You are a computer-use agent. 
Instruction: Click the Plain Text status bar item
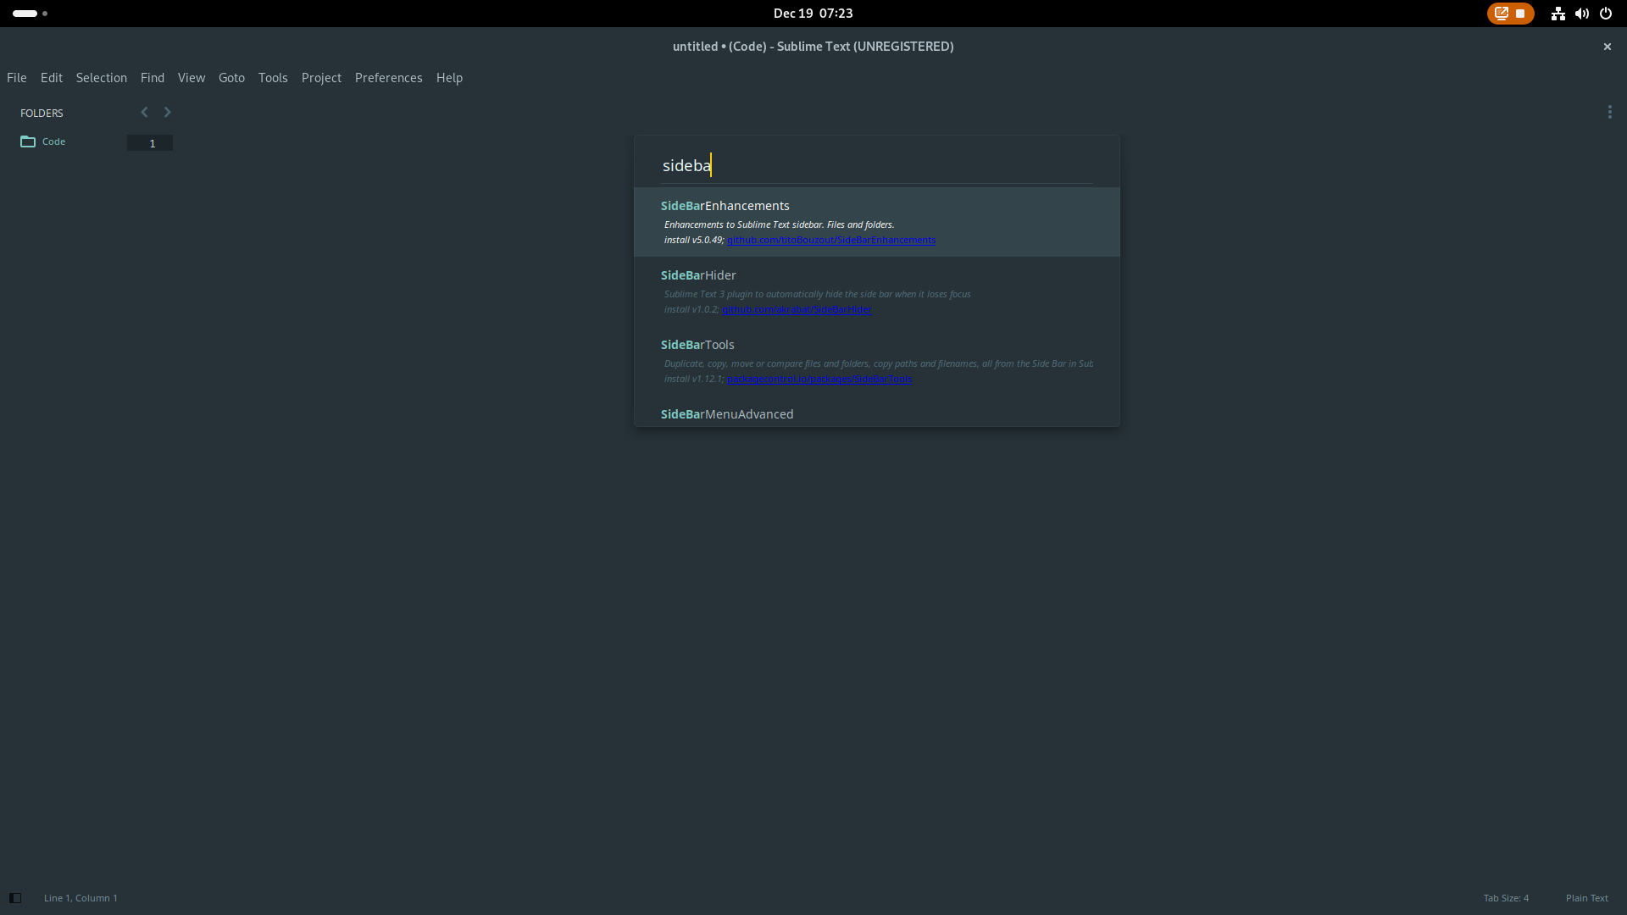click(1587, 898)
